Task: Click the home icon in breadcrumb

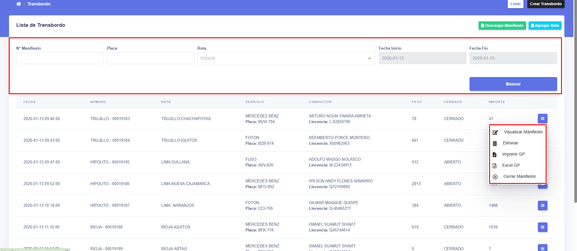Action: click(x=19, y=4)
